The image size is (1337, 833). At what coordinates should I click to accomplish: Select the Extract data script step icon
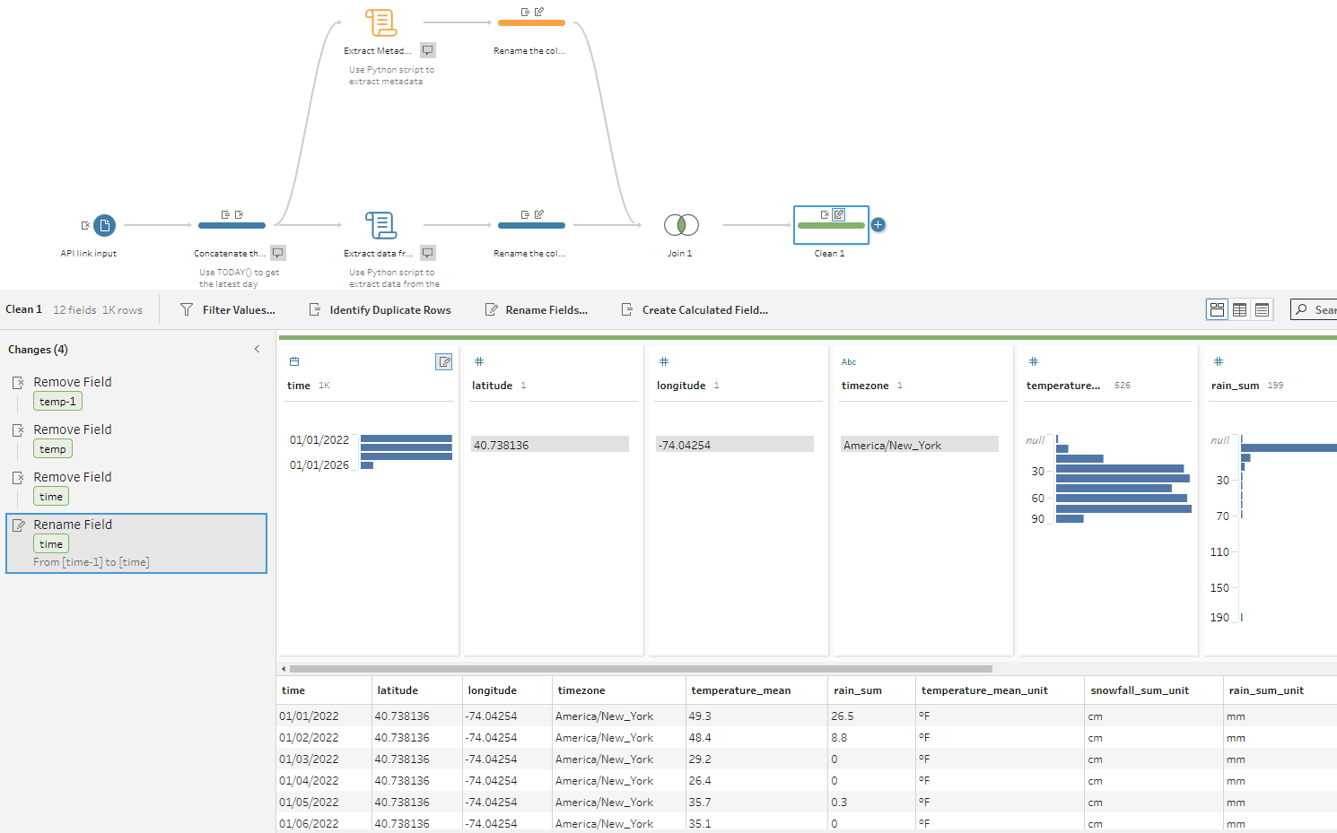380,225
